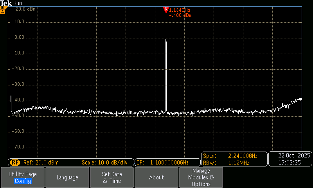The height and width of the screenshot is (188, 313).
Task: Click the highlighted Config selection text
Action: tap(23, 181)
